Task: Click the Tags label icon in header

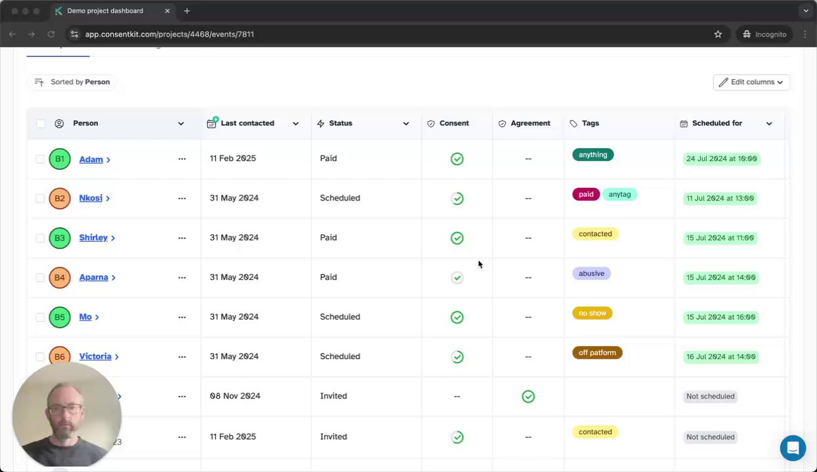Action: coord(573,123)
